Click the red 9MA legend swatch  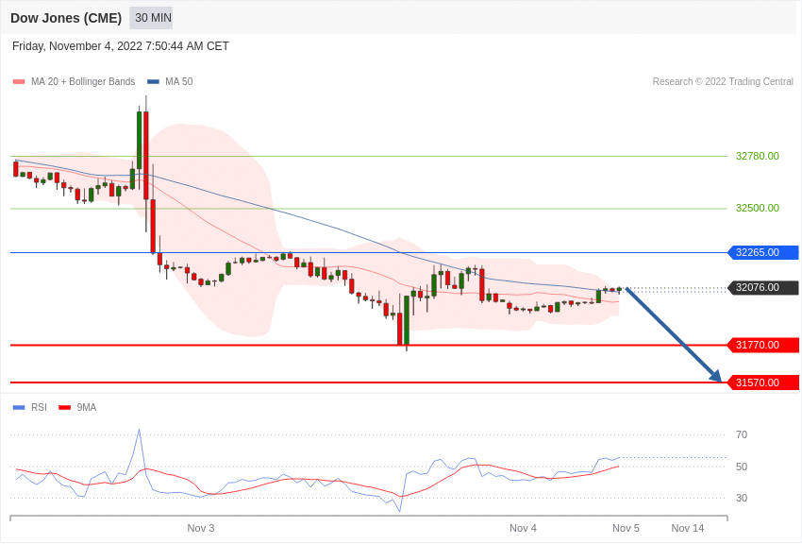point(65,407)
